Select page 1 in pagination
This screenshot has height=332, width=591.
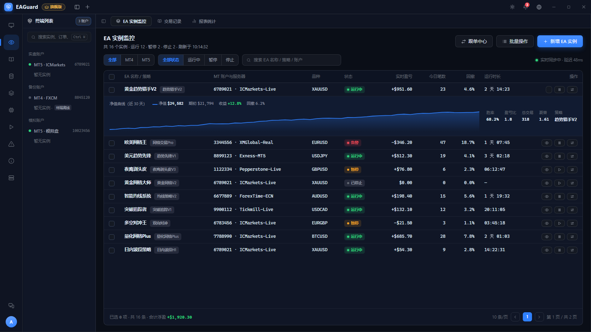pos(527,317)
